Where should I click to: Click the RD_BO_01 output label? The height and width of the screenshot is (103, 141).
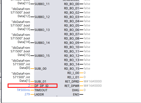click(72, 8)
